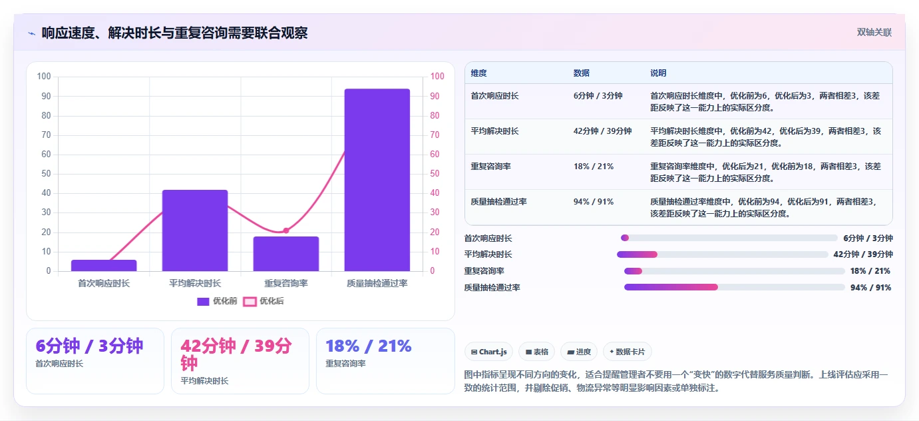The height and width of the screenshot is (421, 919).
Task: Click the pink 优化后 legend swatch
Action: tap(250, 301)
